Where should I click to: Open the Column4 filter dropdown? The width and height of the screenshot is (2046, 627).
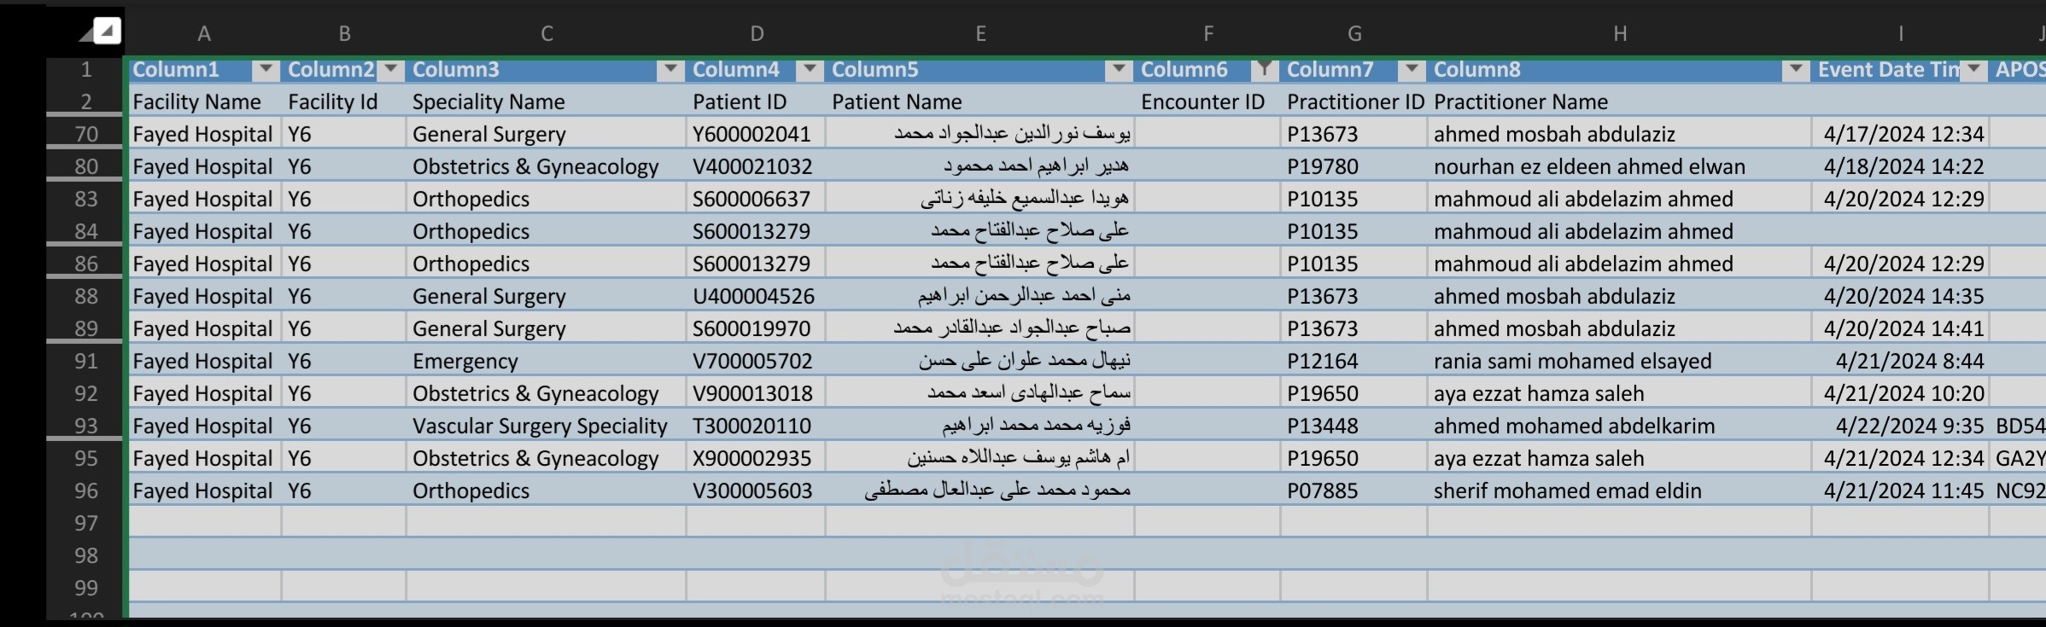[810, 69]
